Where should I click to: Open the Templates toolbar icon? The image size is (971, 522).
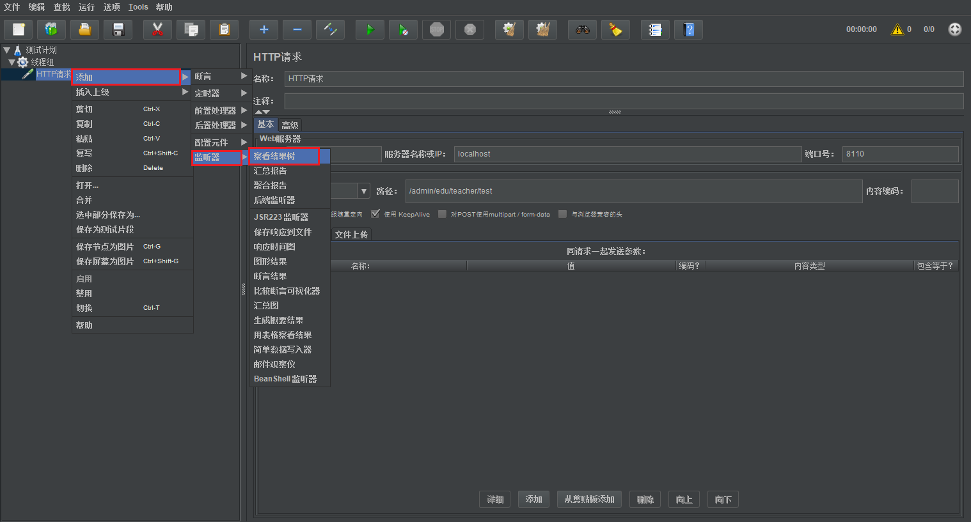(x=51, y=29)
